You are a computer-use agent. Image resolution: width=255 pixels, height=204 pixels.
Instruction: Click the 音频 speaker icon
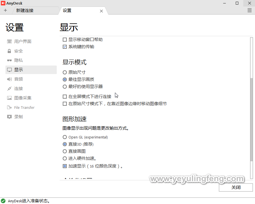coord(9,79)
